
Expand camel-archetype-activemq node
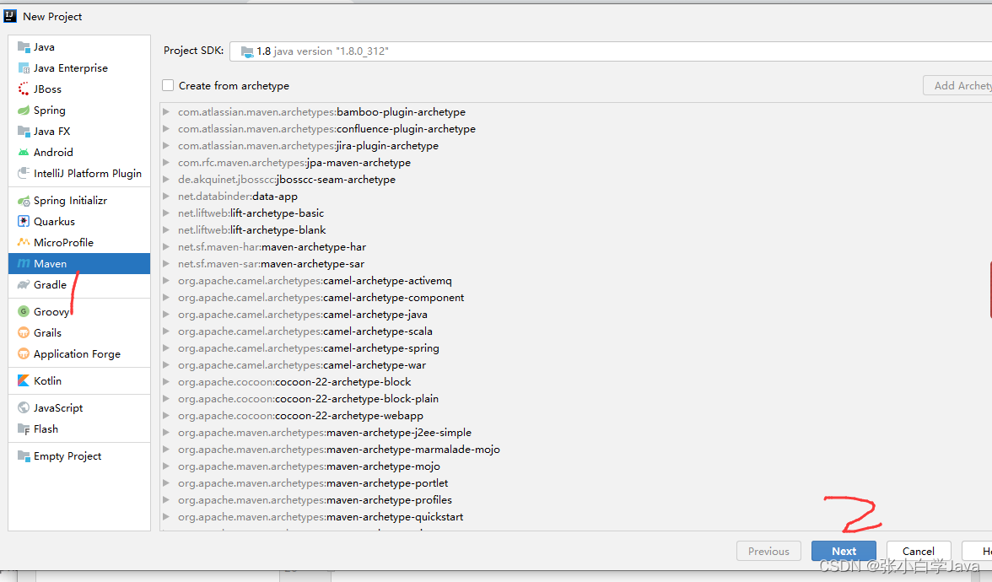(165, 281)
